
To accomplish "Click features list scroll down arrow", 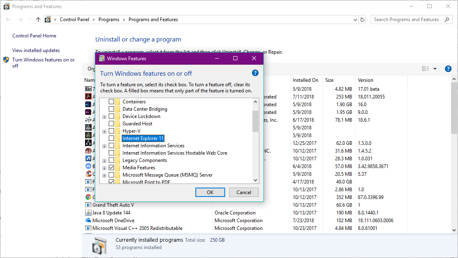I will [255, 180].
